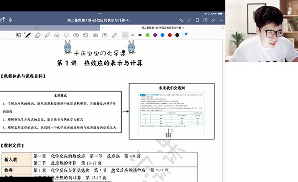298x182 pixels.
Task: Open the custom color add swatch
Action: 185,35
